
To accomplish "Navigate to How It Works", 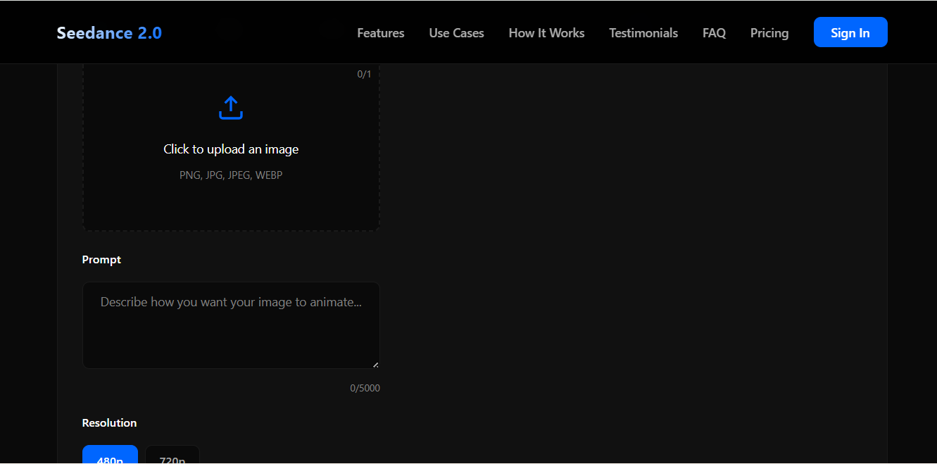I will [546, 33].
